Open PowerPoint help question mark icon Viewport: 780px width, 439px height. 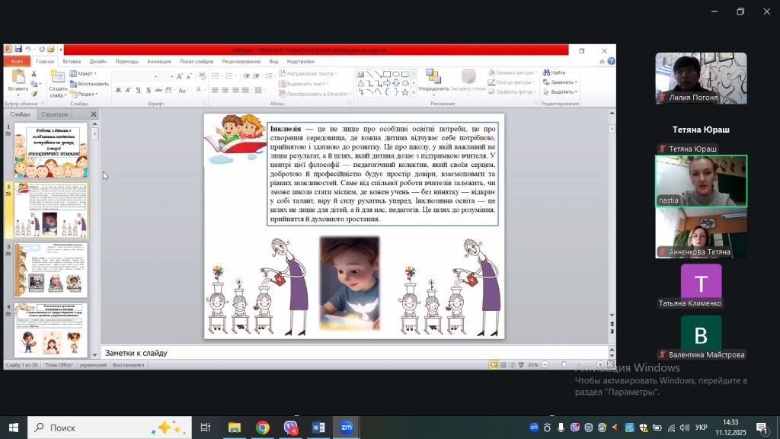tap(609, 61)
